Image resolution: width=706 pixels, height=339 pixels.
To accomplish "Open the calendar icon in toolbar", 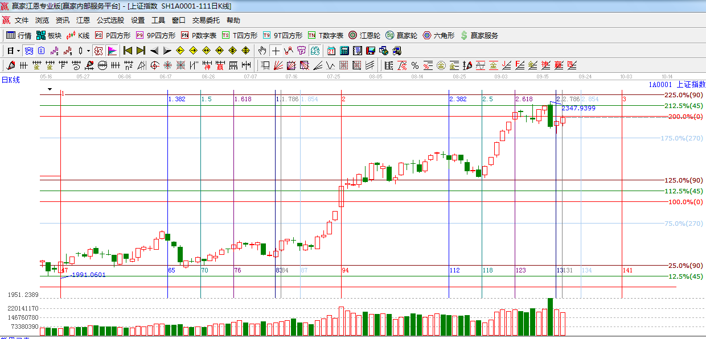I will pyautogui.click(x=331, y=51).
